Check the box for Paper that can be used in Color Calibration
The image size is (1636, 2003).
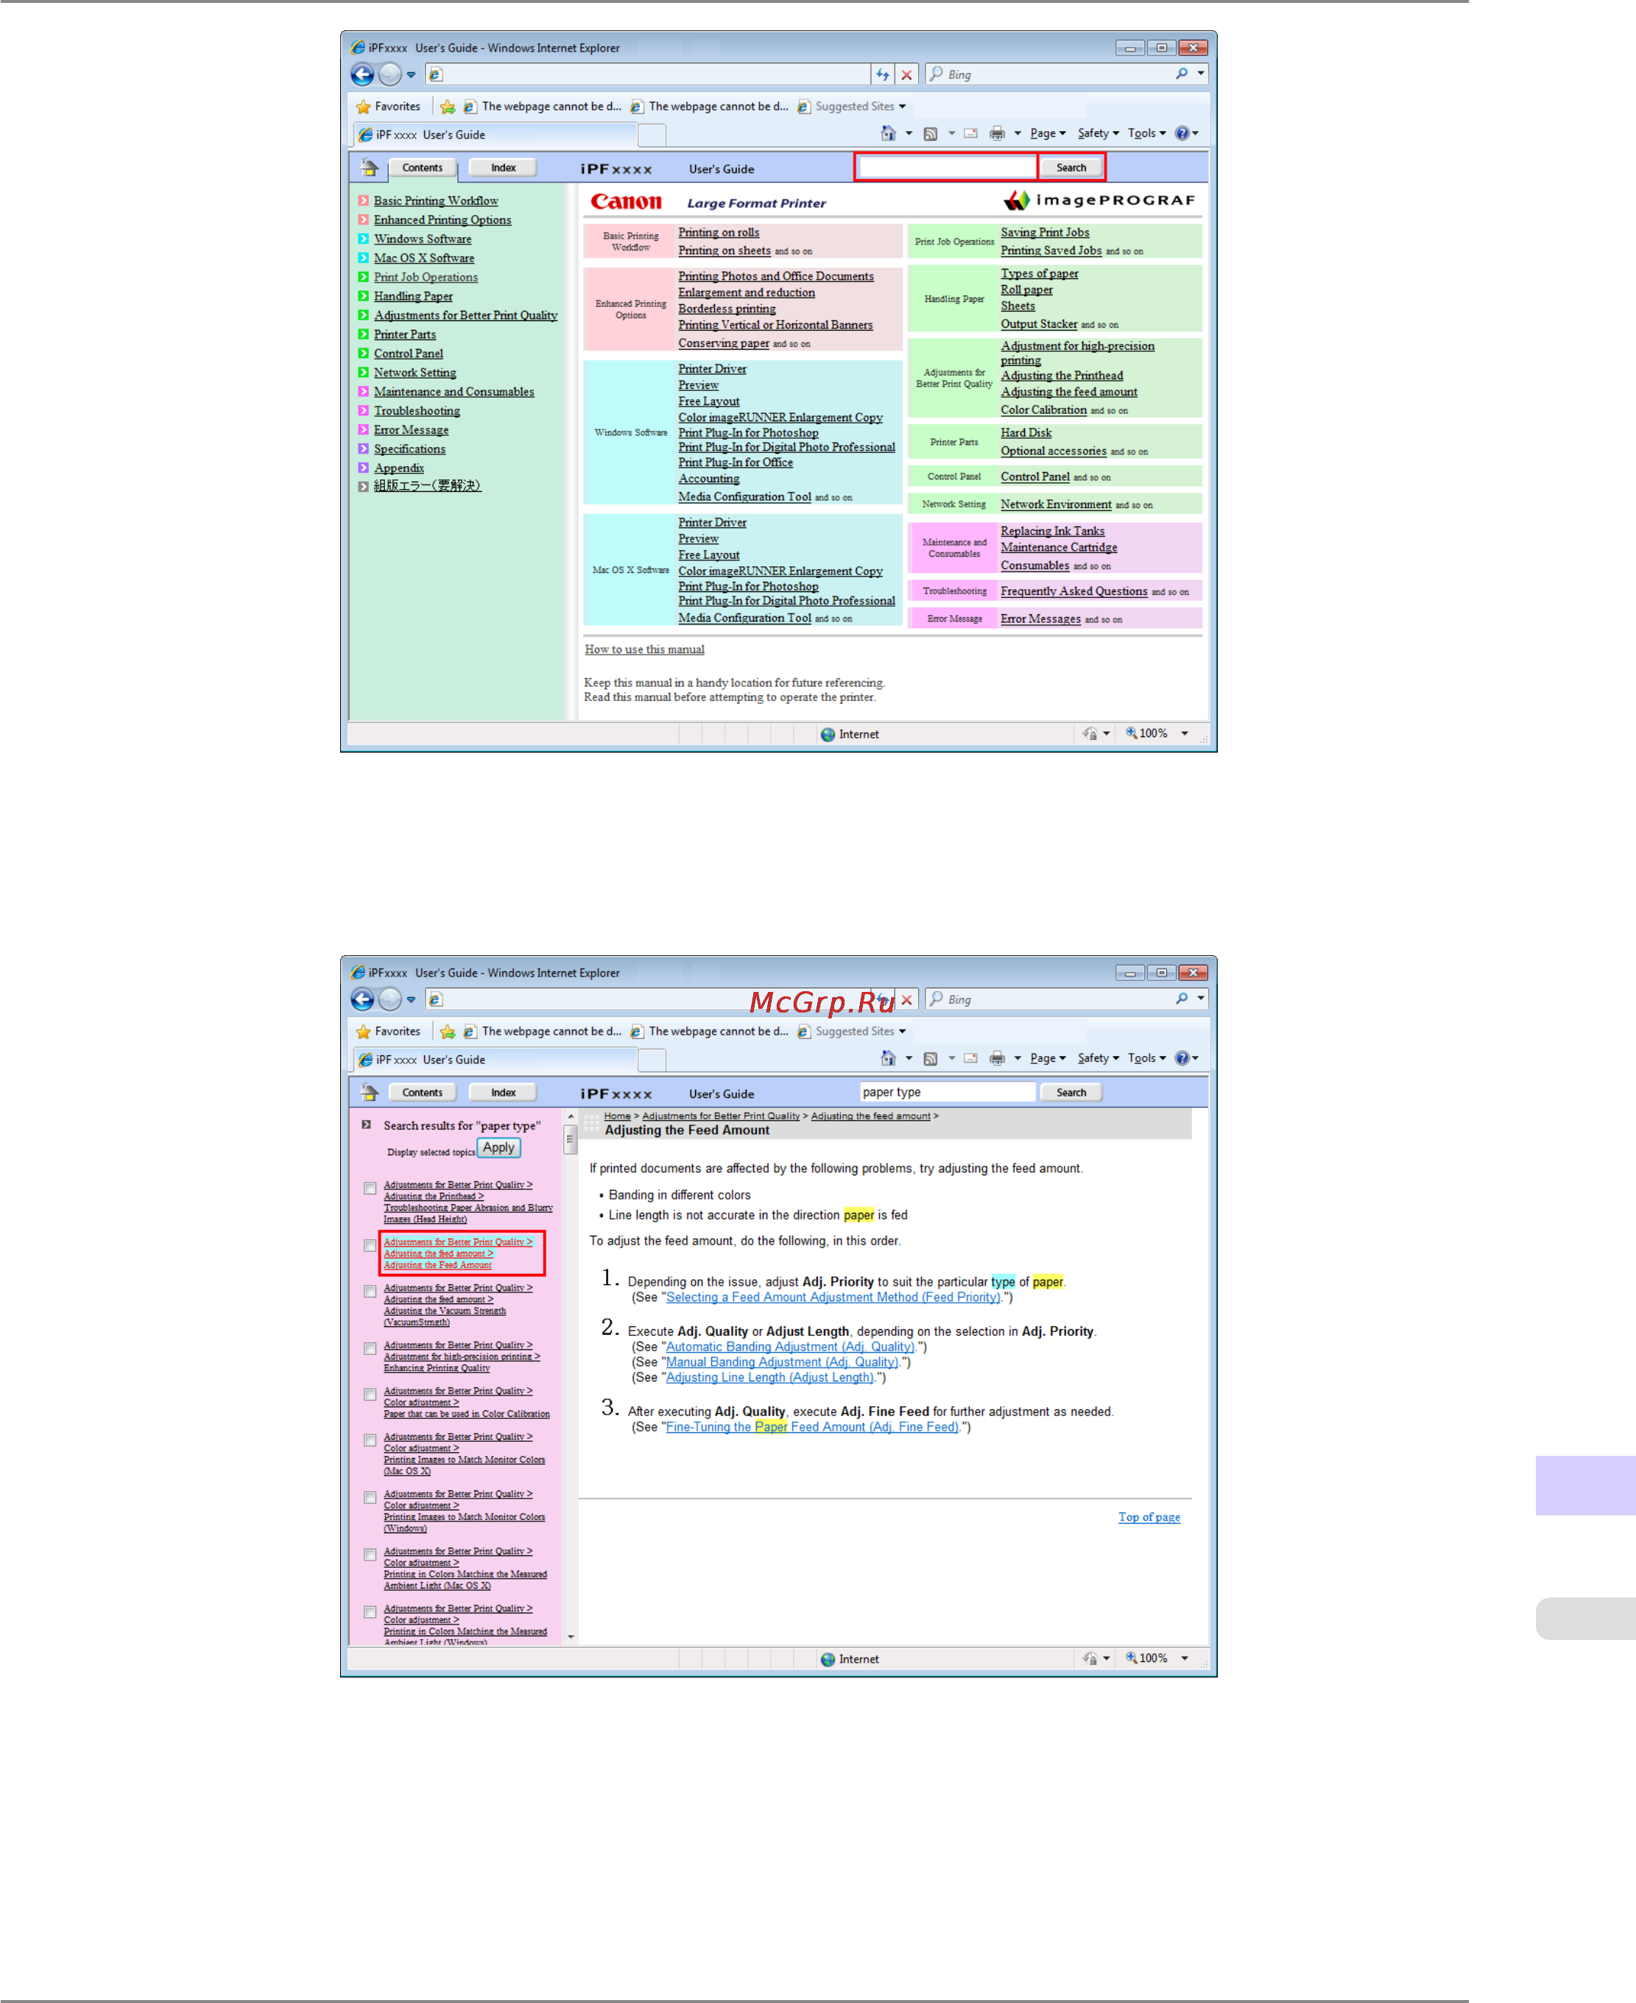370,1395
